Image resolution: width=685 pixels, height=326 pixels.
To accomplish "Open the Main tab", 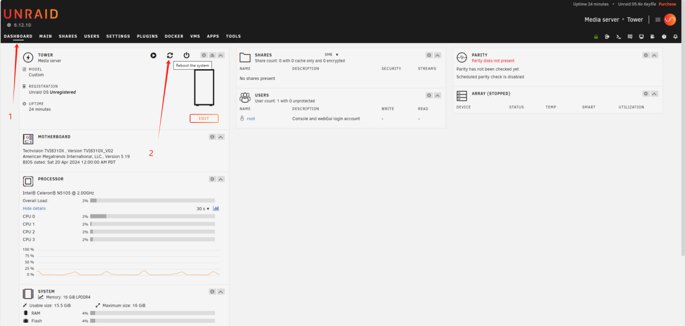I will pyautogui.click(x=45, y=36).
